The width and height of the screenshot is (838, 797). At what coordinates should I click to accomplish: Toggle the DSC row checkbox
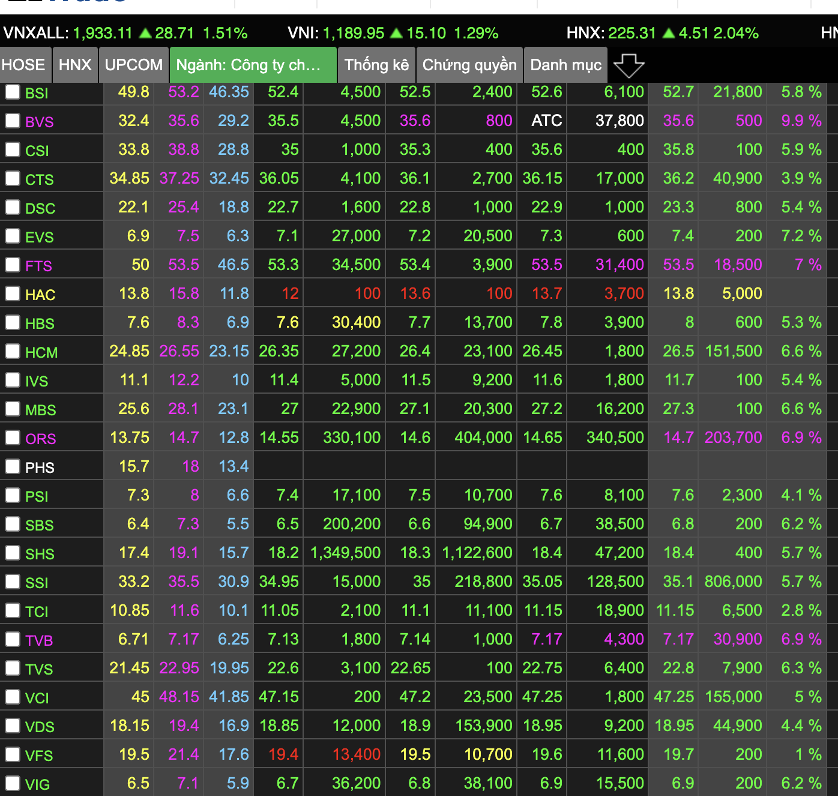click(x=13, y=207)
